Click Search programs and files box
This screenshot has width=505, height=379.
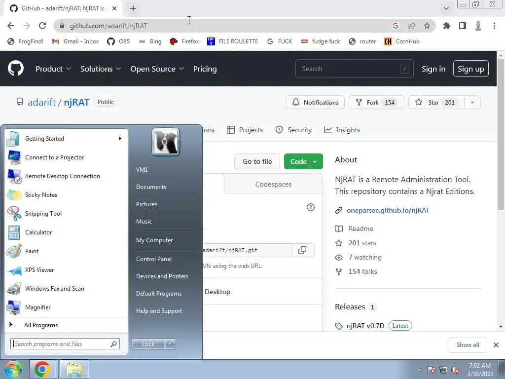coord(65,344)
